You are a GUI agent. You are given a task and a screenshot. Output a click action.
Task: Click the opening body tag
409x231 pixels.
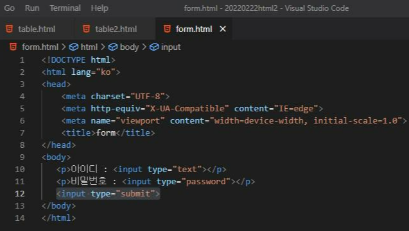(x=56, y=157)
